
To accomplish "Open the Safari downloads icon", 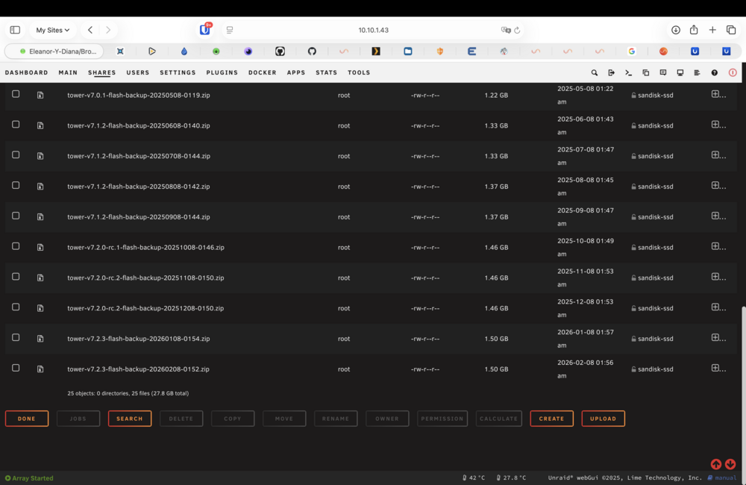I will tap(676, 30).
